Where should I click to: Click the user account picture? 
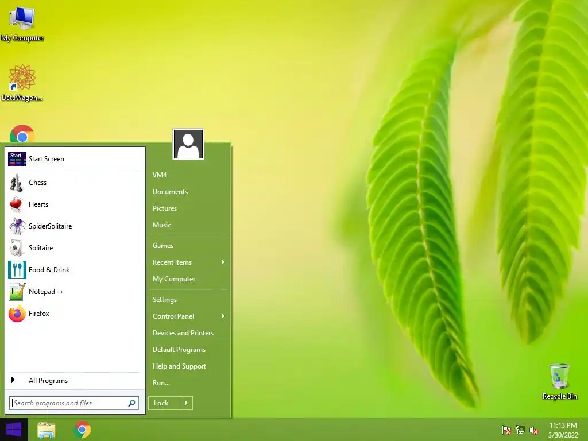click(x=188, y=144)
